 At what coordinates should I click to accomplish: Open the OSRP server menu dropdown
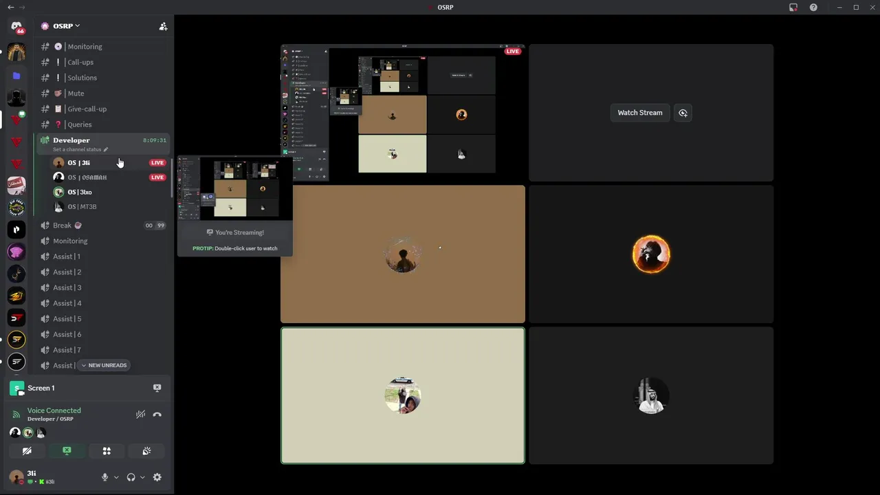(66, 26)
